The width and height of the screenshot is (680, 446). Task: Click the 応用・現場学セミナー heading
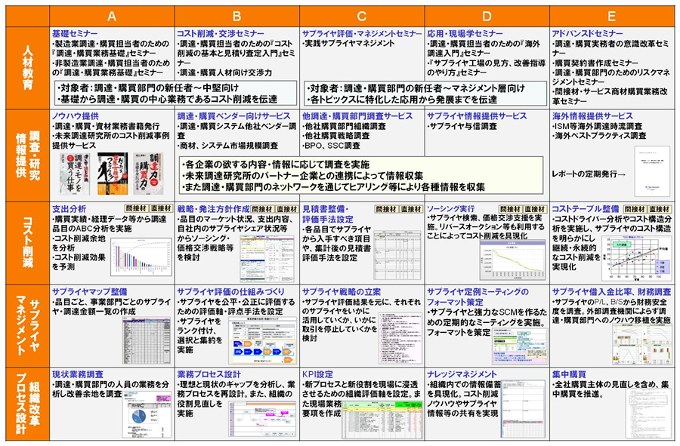[x=465, y=33]
